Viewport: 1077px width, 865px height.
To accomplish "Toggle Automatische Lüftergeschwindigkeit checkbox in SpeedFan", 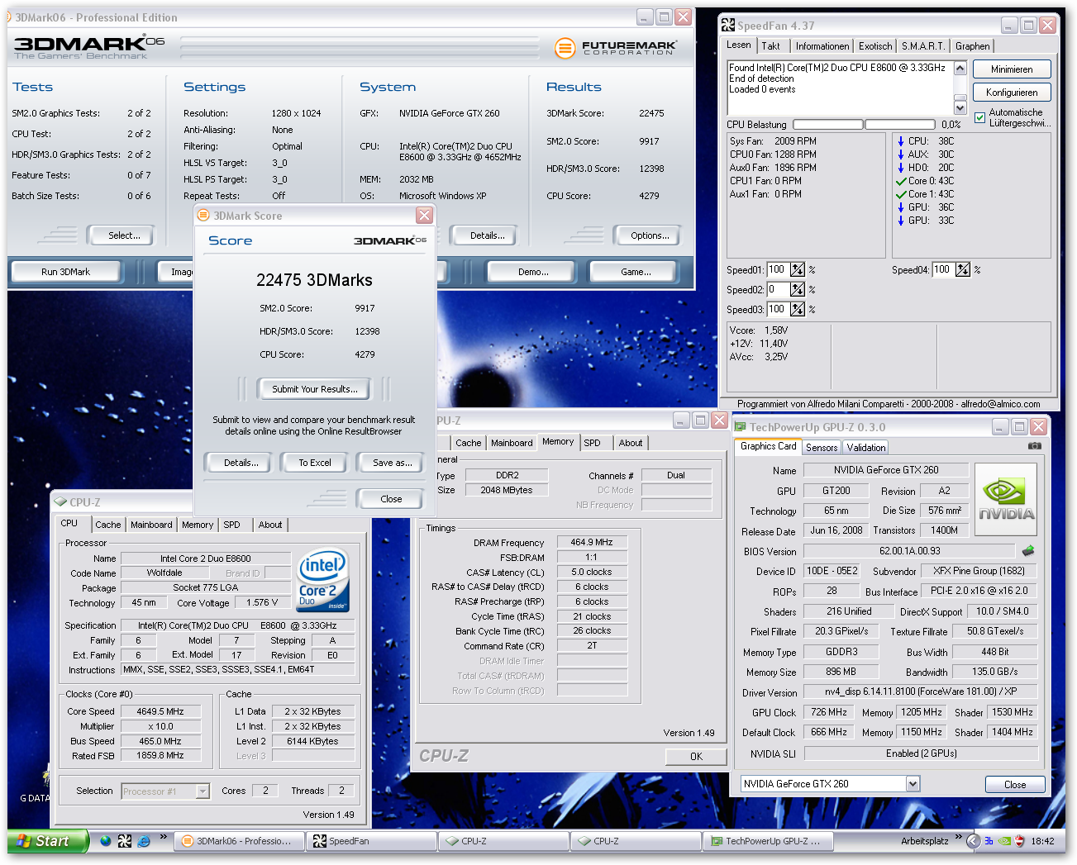I will click(x=979, y=117).
